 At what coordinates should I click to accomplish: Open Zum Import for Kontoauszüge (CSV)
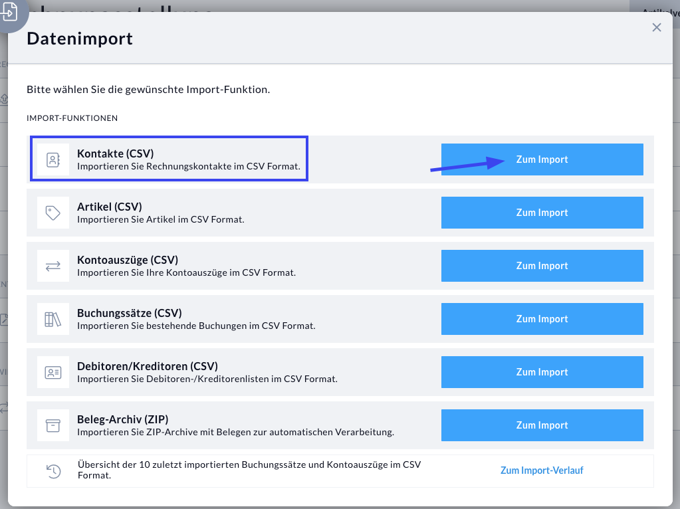tap(542, 266)
